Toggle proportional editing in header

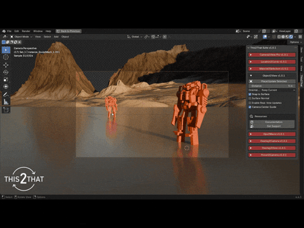(x=165, y=37)
